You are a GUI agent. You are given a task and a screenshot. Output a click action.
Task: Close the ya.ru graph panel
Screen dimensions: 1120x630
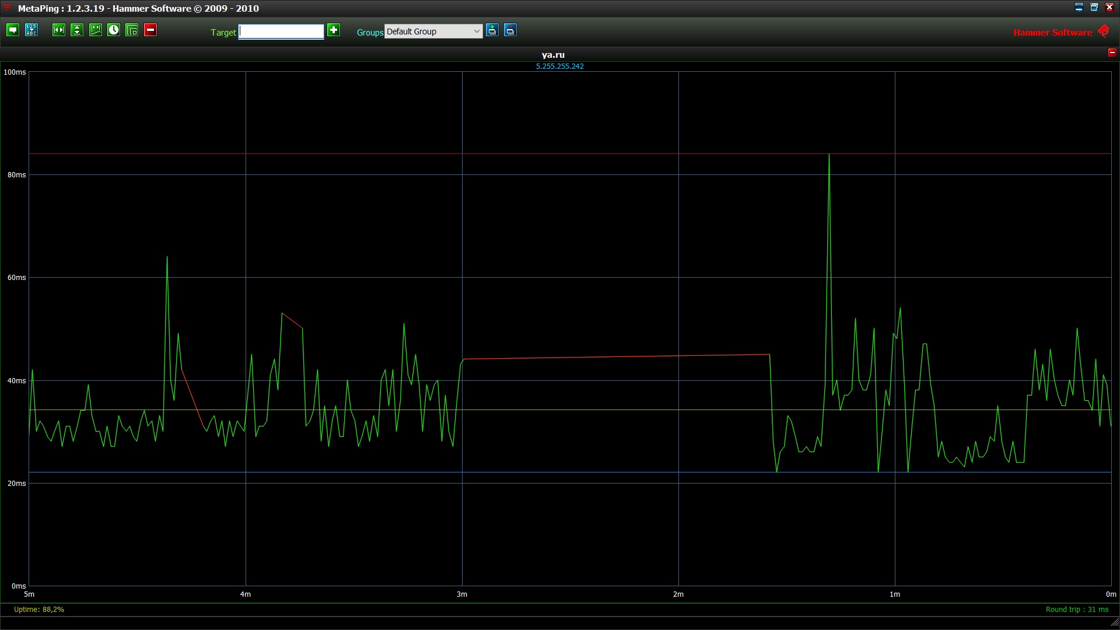pos(1112,52)
